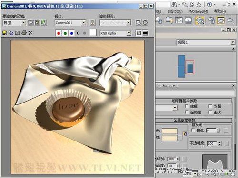Click the layer manager icon on main toolbar
Image resolution: width=238 pixels, height=178 pixels.
159,20
